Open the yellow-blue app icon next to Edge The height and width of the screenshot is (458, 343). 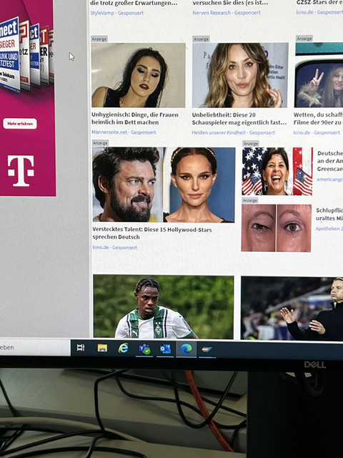[207, 349]
